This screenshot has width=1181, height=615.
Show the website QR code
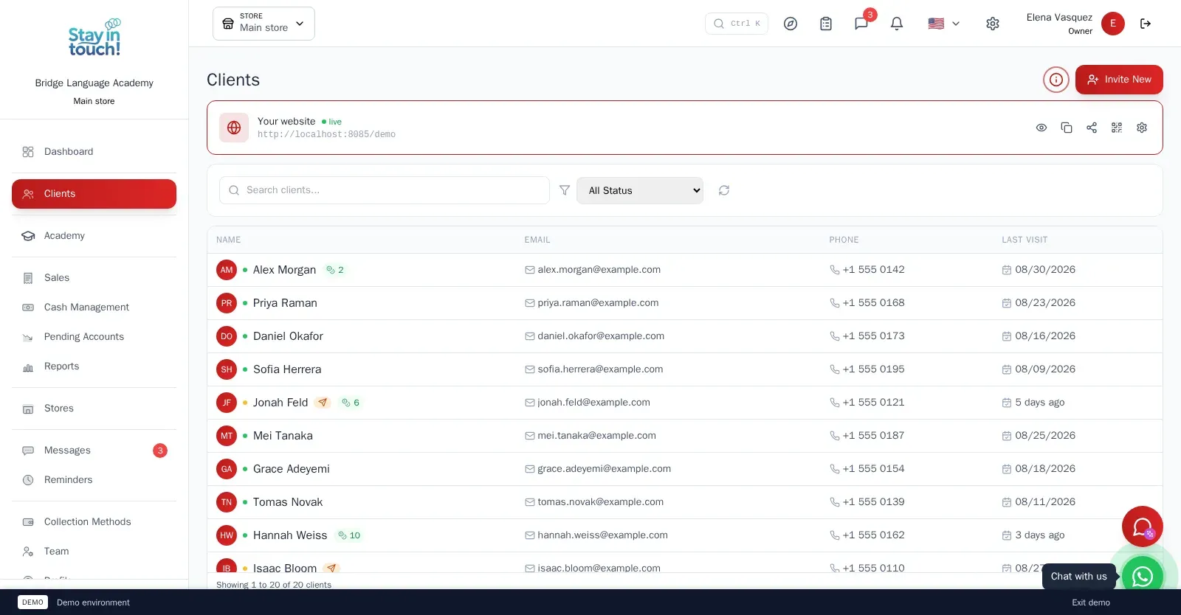(x=1117, y=128)
